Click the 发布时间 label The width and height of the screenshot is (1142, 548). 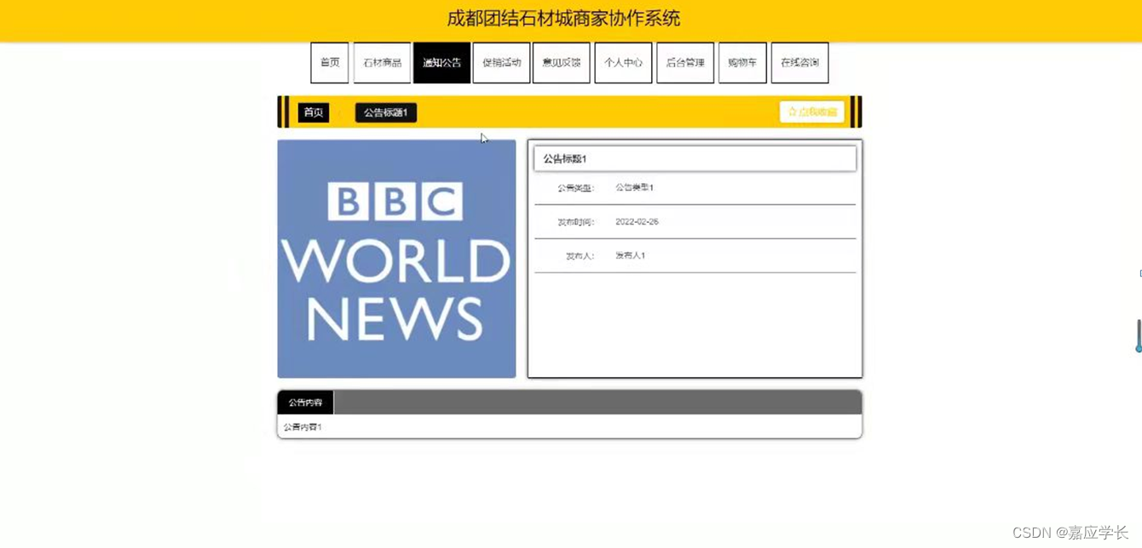575,222
